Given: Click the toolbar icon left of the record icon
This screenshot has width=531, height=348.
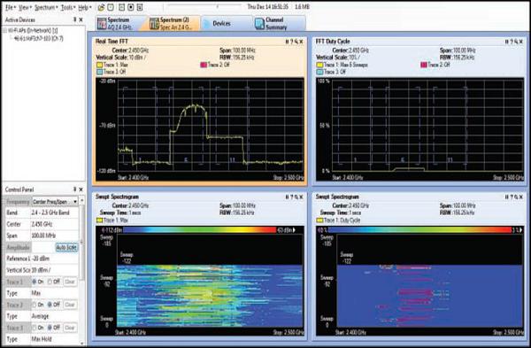Looking at the screenshot, I should [122, 7].
